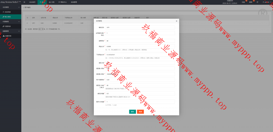Click the refresh icon in top bar
This screenshot has height=132, width=273.
(257, 2)
